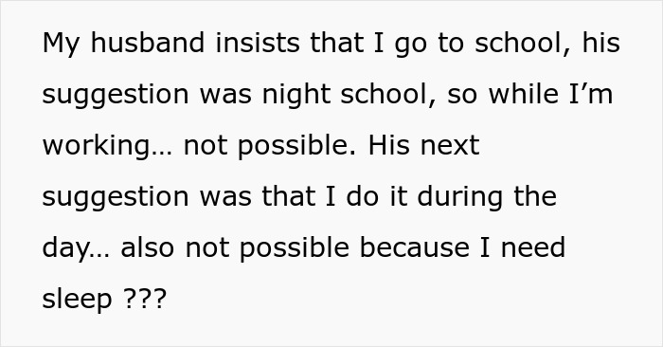The height and width of the screenshot is (347, 663).
Task: Click "possible." followed by a period
Action: click(296, 147)
